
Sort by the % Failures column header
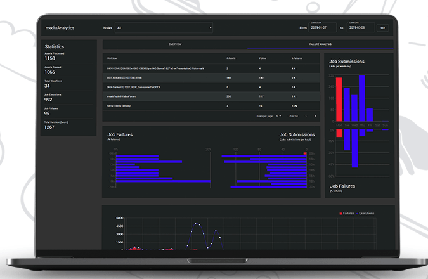pyautogui.click(x=297, y=58)
